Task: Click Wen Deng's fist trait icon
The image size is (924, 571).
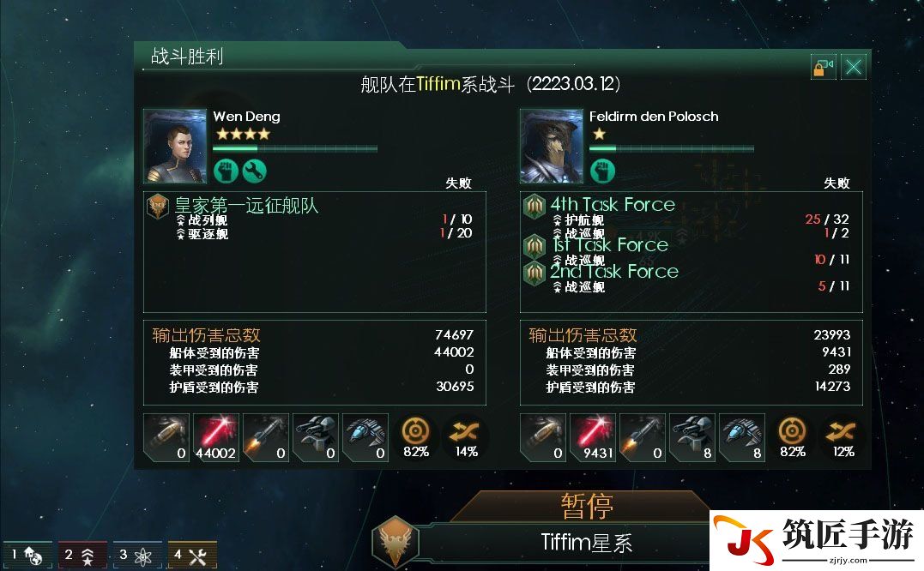Action: pyautogui.click(x=226, y=171)
